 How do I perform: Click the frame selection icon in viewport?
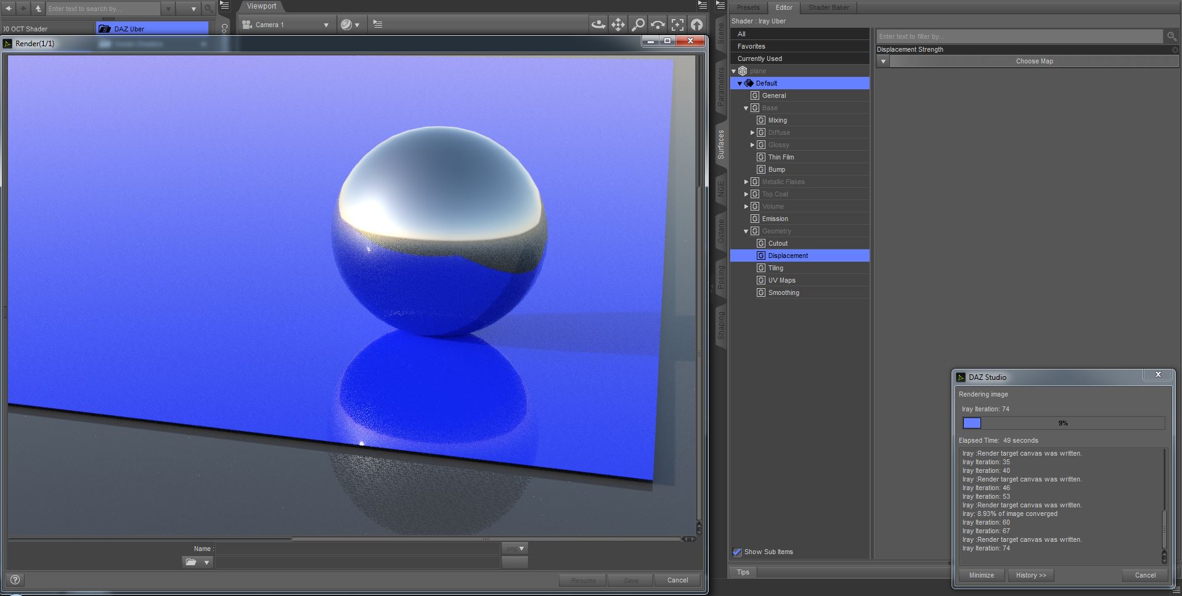677,25
